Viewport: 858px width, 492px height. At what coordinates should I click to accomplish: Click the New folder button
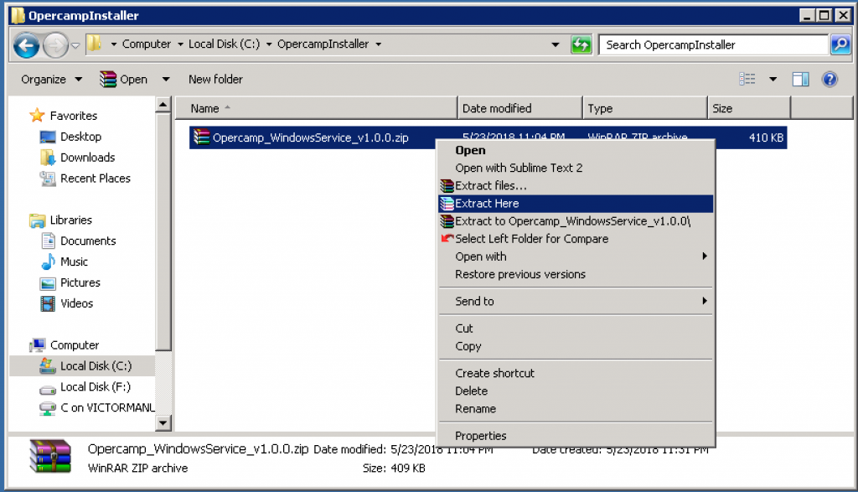(x=215, y=80)
